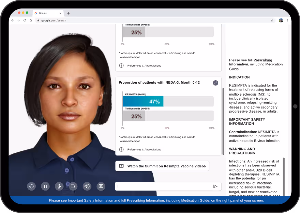Click the info icon in the upper chart card
This screenshot has height=213, width=300.
tap(121, 66)
